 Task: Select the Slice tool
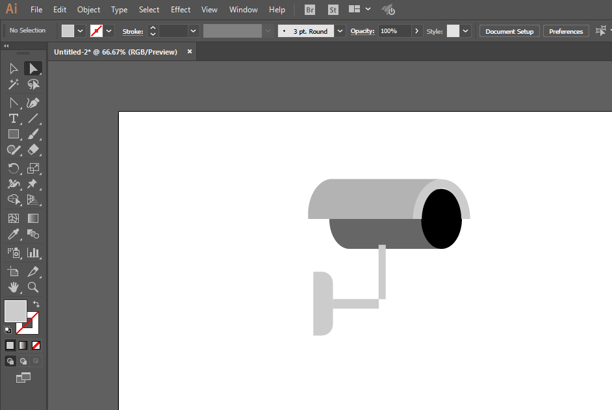tap(33, 272)
